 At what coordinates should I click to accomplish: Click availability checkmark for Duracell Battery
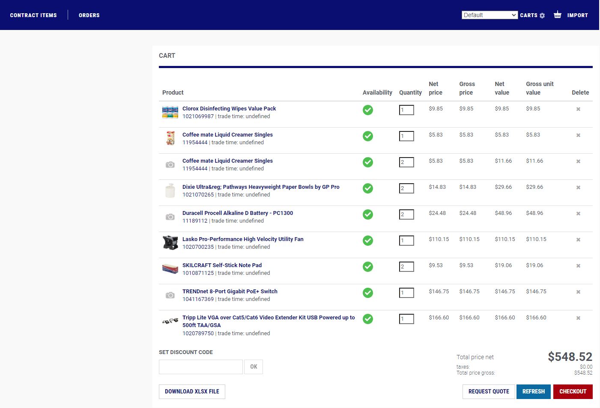[x=368, y=214]
